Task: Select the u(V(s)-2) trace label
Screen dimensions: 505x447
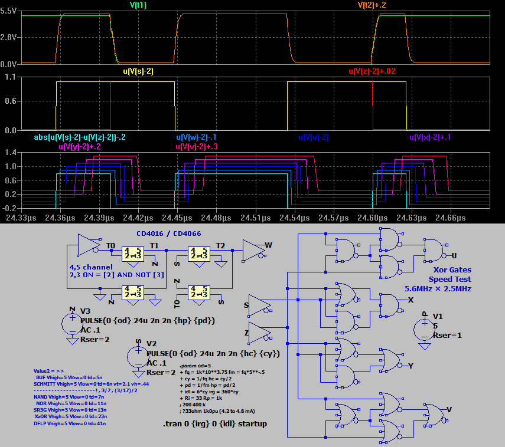Action: (x=138, y=71)
